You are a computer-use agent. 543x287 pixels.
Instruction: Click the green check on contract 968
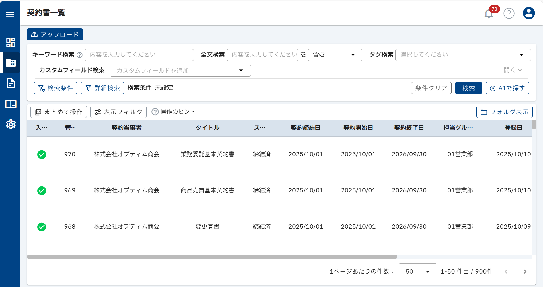[x=42, y=227]
